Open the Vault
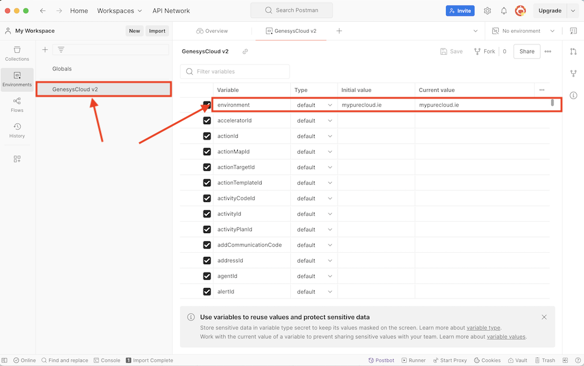The image size is (584, 366). click(x=518, y=360)
